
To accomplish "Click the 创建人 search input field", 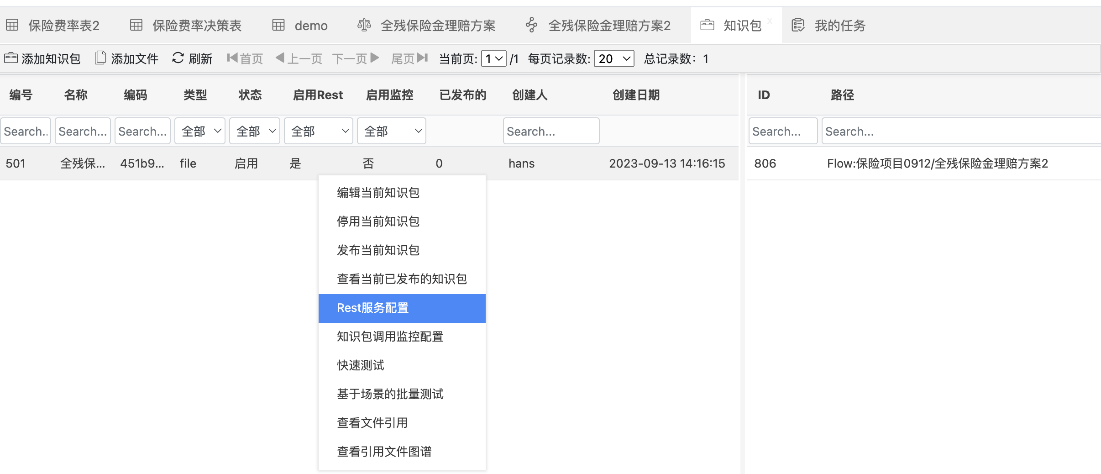I will click(x=551, y=132).
